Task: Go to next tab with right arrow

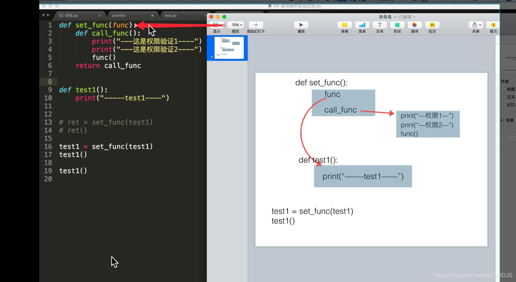Action: (48, 15)
